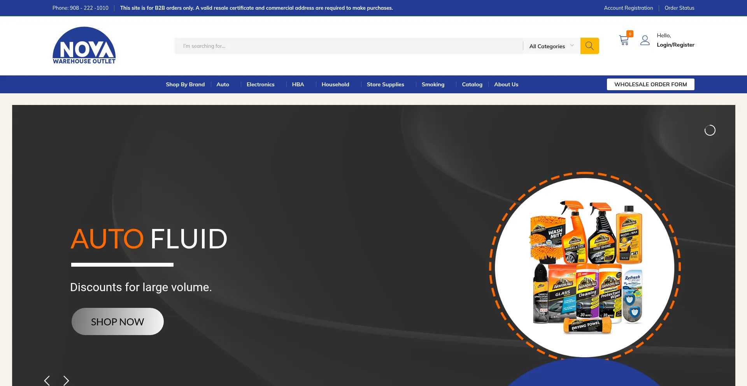The image size is (747, 386).
Task: Click the Wholesale Order Form button
Action: pos(651,84)
